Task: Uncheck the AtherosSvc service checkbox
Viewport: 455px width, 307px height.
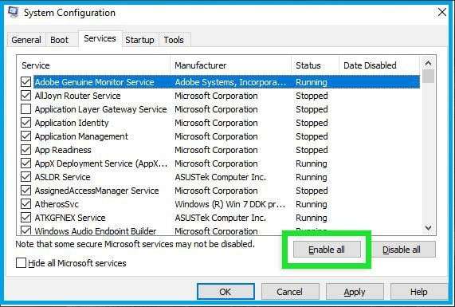Action: [x=25, y=204]
